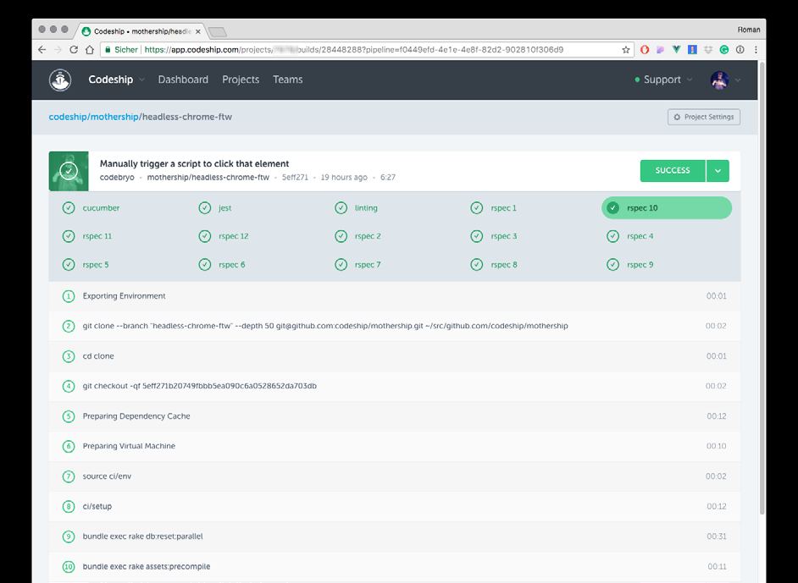Show the rspec 5 pipeline
Viewport: 798px width, 583px height.
[x=86, y=265]
